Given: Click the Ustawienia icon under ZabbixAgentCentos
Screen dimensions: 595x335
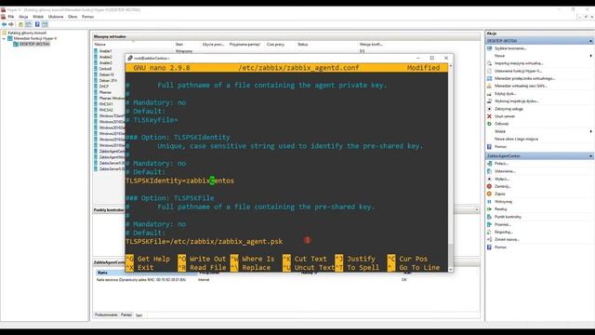Looking at the screenshot, I should click(489, 171).
